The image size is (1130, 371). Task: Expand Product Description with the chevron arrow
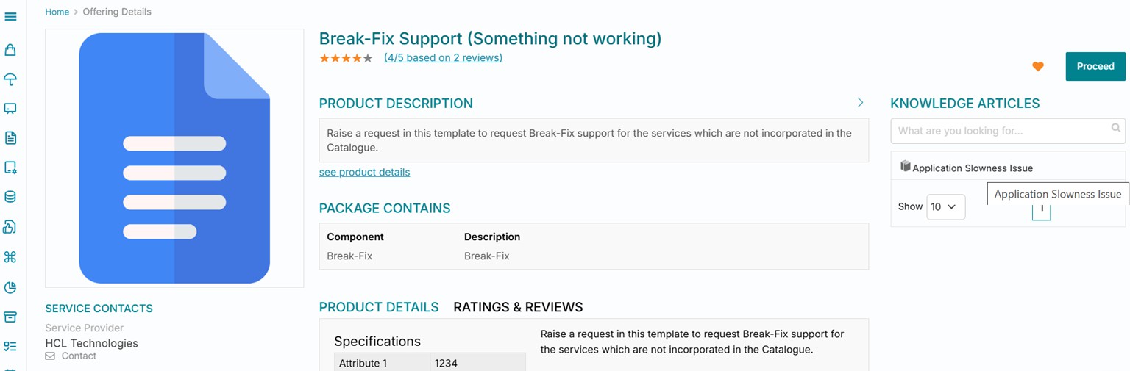pos(860,103)
